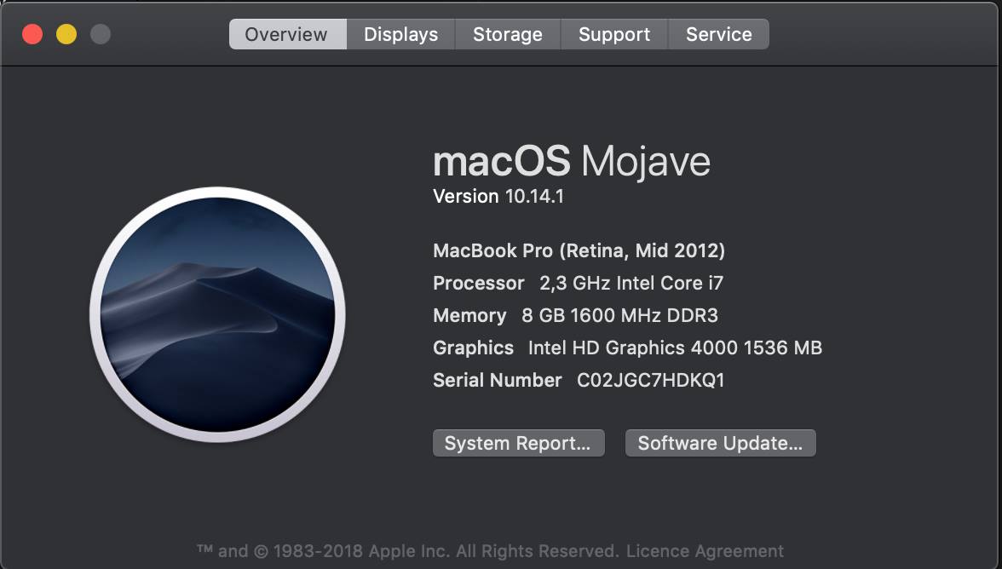Open the Licence Agreement link
Screen dimensions: 1002x569
[x=705, y=550]
